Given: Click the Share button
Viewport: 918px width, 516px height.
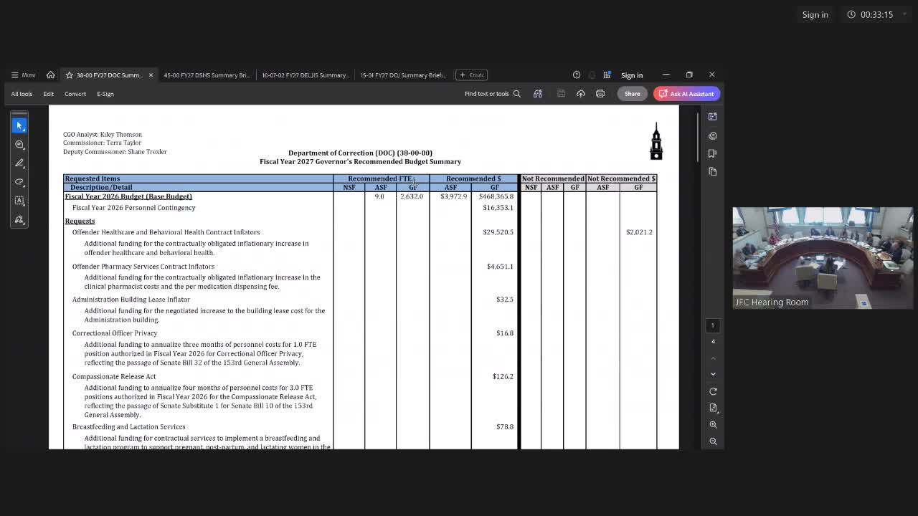Looking at the screenshot, I should pyautogui.click(x=632, y=94).
